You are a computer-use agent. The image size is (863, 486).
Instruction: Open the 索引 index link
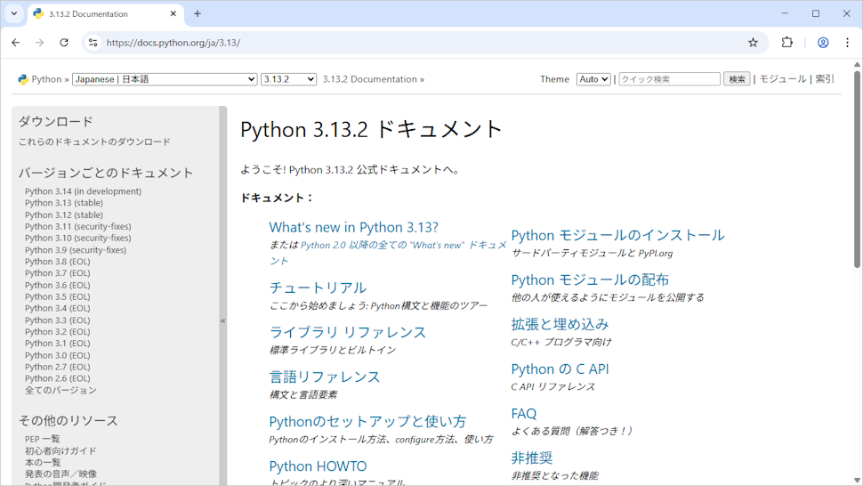pos(825,79)
